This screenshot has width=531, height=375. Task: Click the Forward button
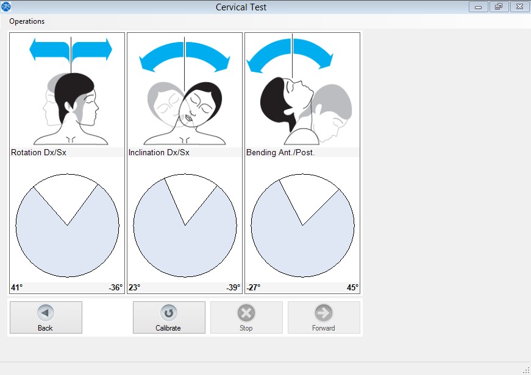324,318
